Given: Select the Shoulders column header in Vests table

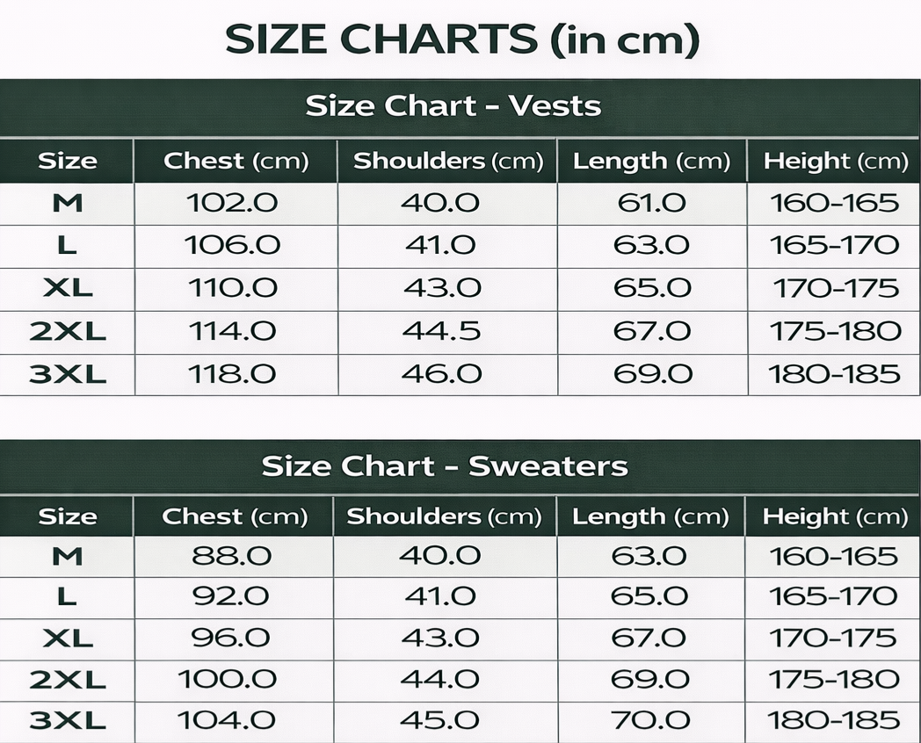Looking at the screenshot, I should click(x=447, y=161).
